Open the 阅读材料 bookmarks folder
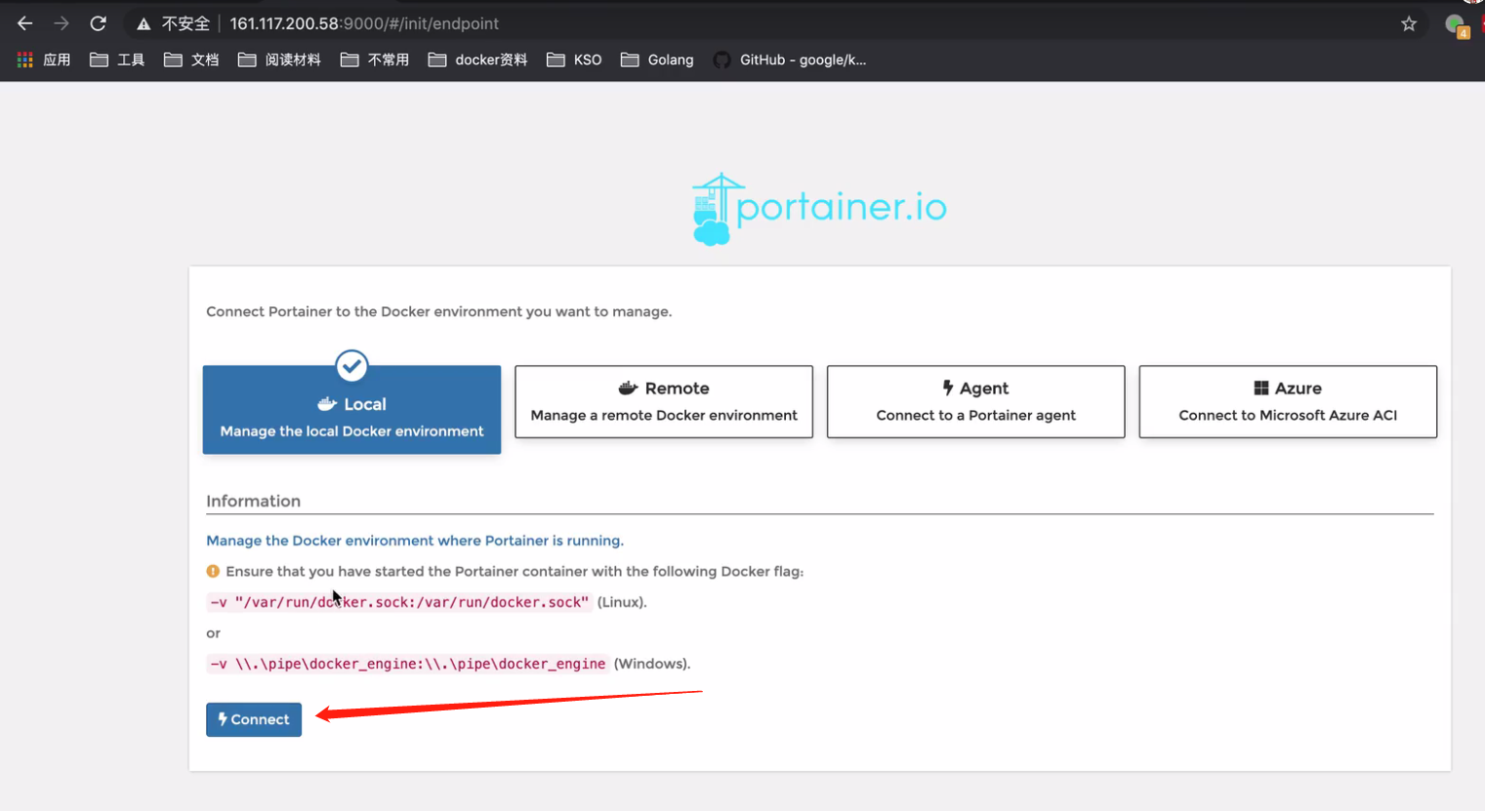This screenshot has width=1485, height=811. [279, 60]
